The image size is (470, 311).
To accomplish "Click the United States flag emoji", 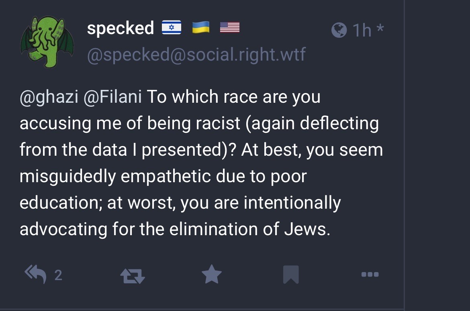I will (x=230, y=28).
